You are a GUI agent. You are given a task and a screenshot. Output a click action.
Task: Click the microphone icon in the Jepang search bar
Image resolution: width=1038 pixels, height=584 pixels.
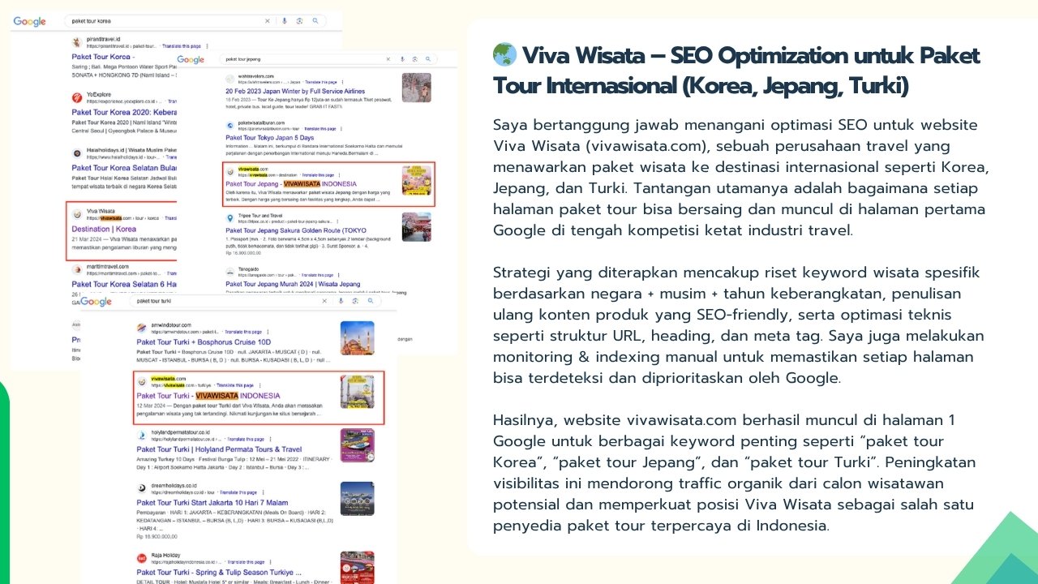[x=402, y=59]
